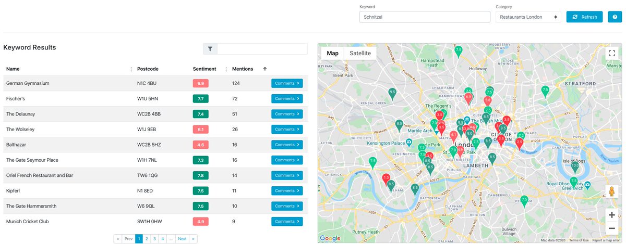626x244 pixels.
Task: Click the Kensington Palace point-of-interest icon
Action: [x=410, y=143]
